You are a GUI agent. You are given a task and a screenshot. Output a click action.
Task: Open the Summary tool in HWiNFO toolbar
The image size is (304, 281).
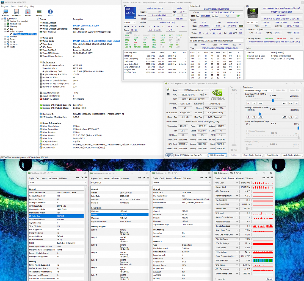(x=5, y=13)
